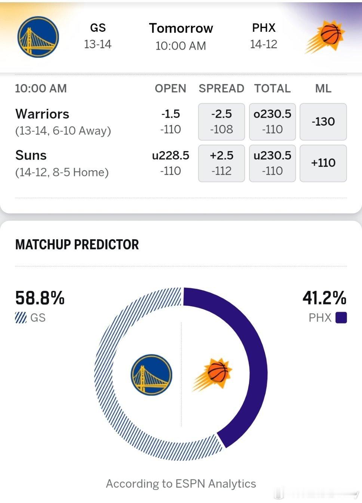Select Warriors moneyline -130
Viewport: 362px width, 503px height.
pos(323,122)
